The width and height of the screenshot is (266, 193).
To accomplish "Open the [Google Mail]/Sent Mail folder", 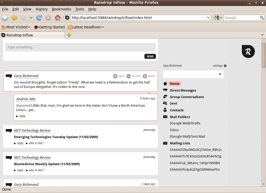I will click(188, 136).
